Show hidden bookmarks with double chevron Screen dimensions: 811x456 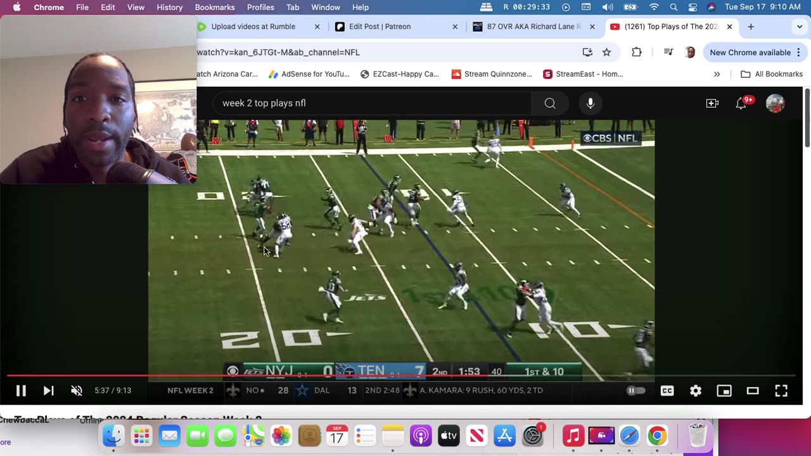click(717, 74)
